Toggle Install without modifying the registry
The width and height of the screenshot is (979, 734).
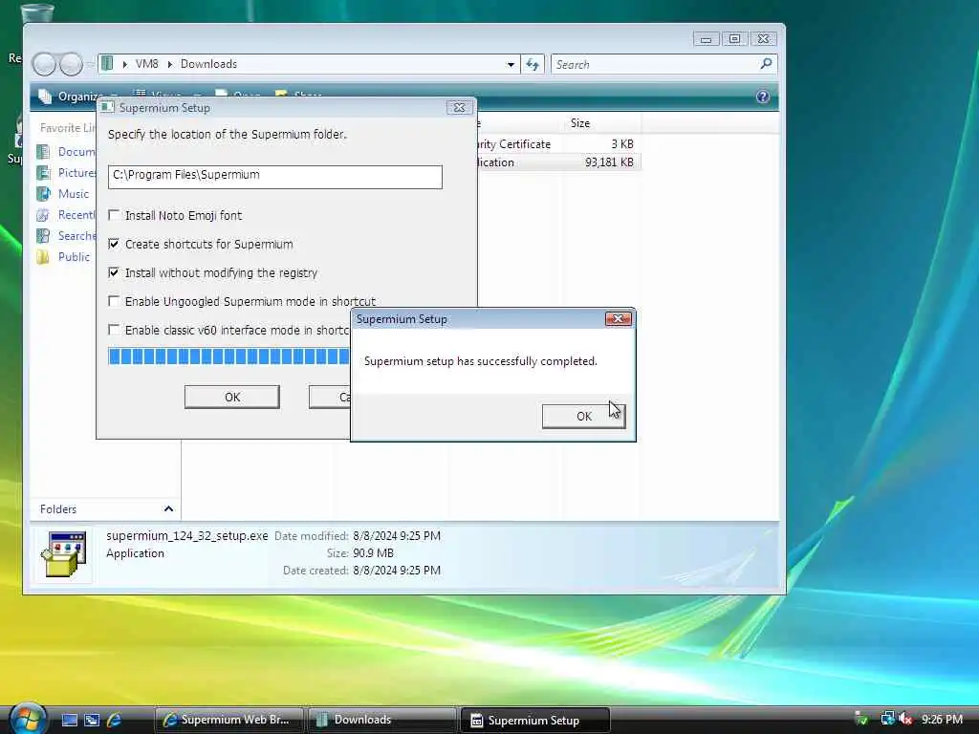point(114,272)
